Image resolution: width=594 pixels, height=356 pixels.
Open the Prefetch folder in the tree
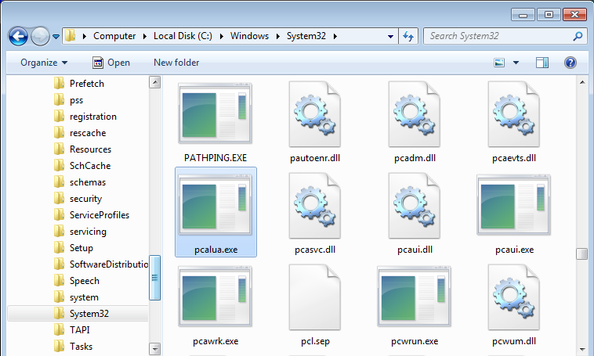pos(86,84)
